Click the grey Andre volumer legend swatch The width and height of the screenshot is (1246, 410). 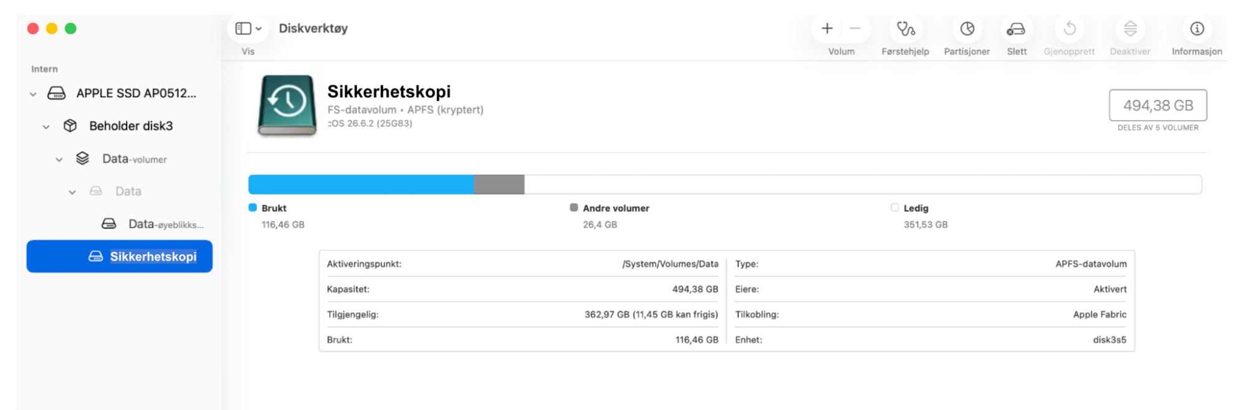point(573,207)
